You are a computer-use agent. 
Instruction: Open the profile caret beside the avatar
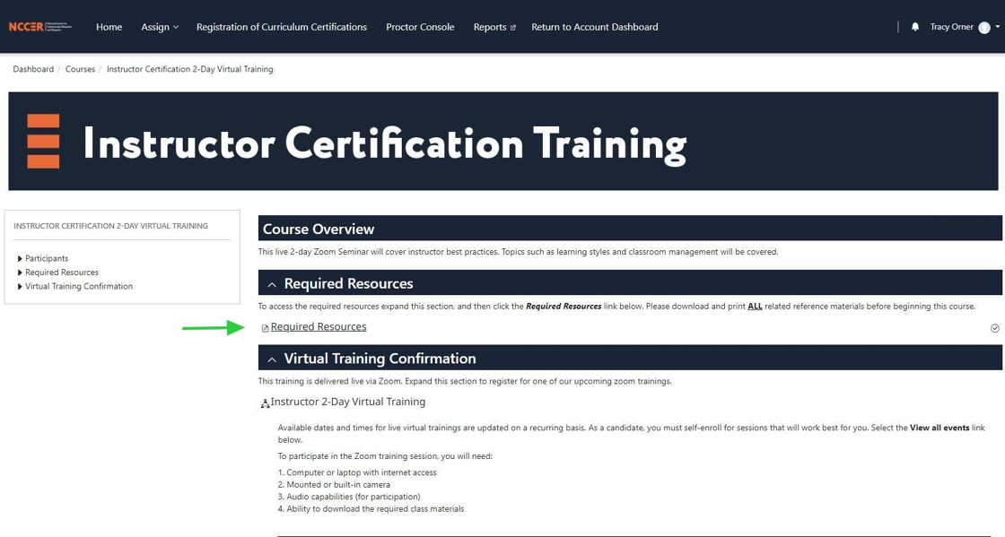tap(998, 26)
